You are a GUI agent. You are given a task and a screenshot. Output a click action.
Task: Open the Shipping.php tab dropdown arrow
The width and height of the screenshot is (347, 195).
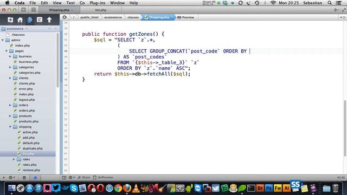click(72, 10)
